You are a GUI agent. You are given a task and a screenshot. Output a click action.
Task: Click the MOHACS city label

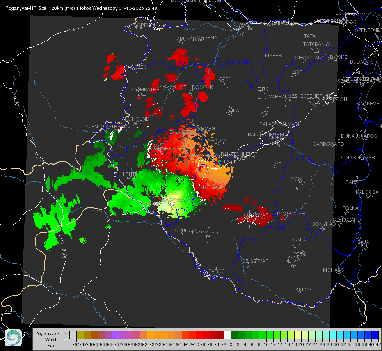(x=334, y=270)
